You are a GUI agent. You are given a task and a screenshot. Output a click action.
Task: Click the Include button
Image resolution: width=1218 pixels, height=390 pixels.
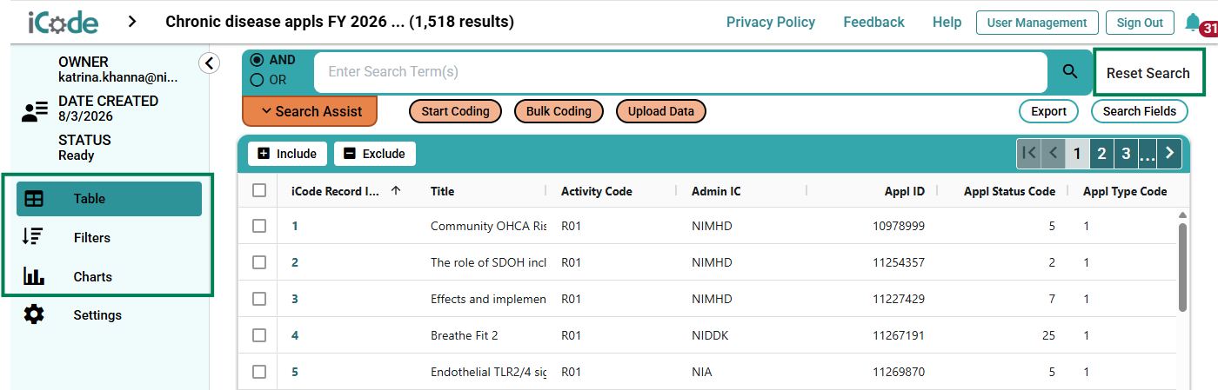[x=288, y=154]
